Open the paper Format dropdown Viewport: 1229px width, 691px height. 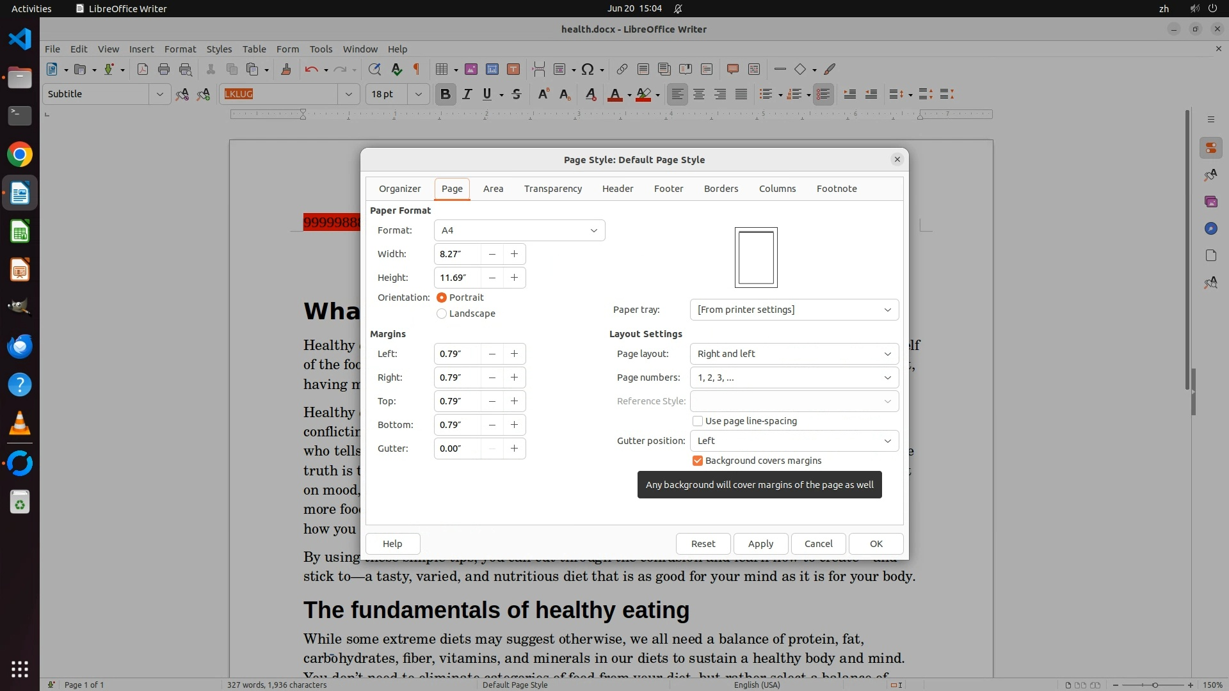pyautogui.click(x=519, y=230)
